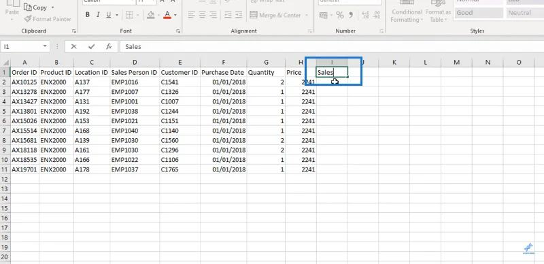The width and height of the screenshot is (544, 264).
Task: Select column K header
Action: (394, 63)
